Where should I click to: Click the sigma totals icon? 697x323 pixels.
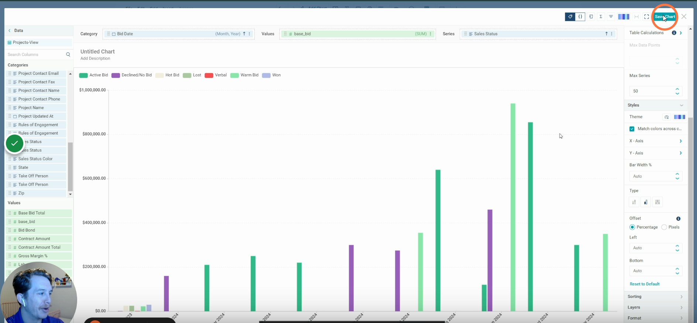pyautogui.click(x=601, y=17)
